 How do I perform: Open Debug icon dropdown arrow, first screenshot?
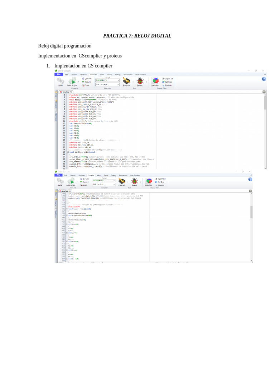tap(146, 82)
